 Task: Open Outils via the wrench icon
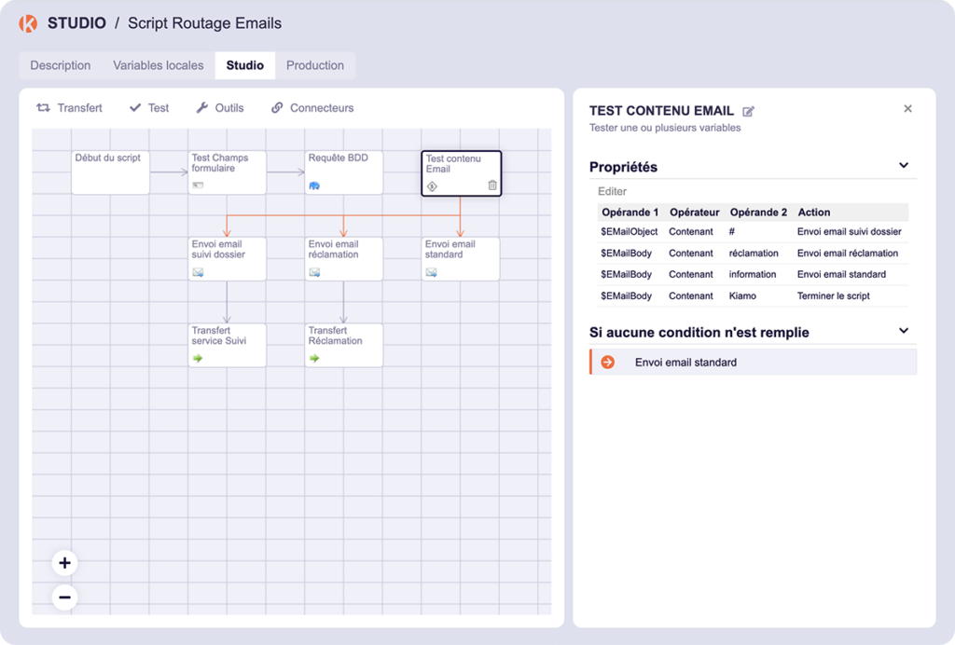tap(201, 107)
